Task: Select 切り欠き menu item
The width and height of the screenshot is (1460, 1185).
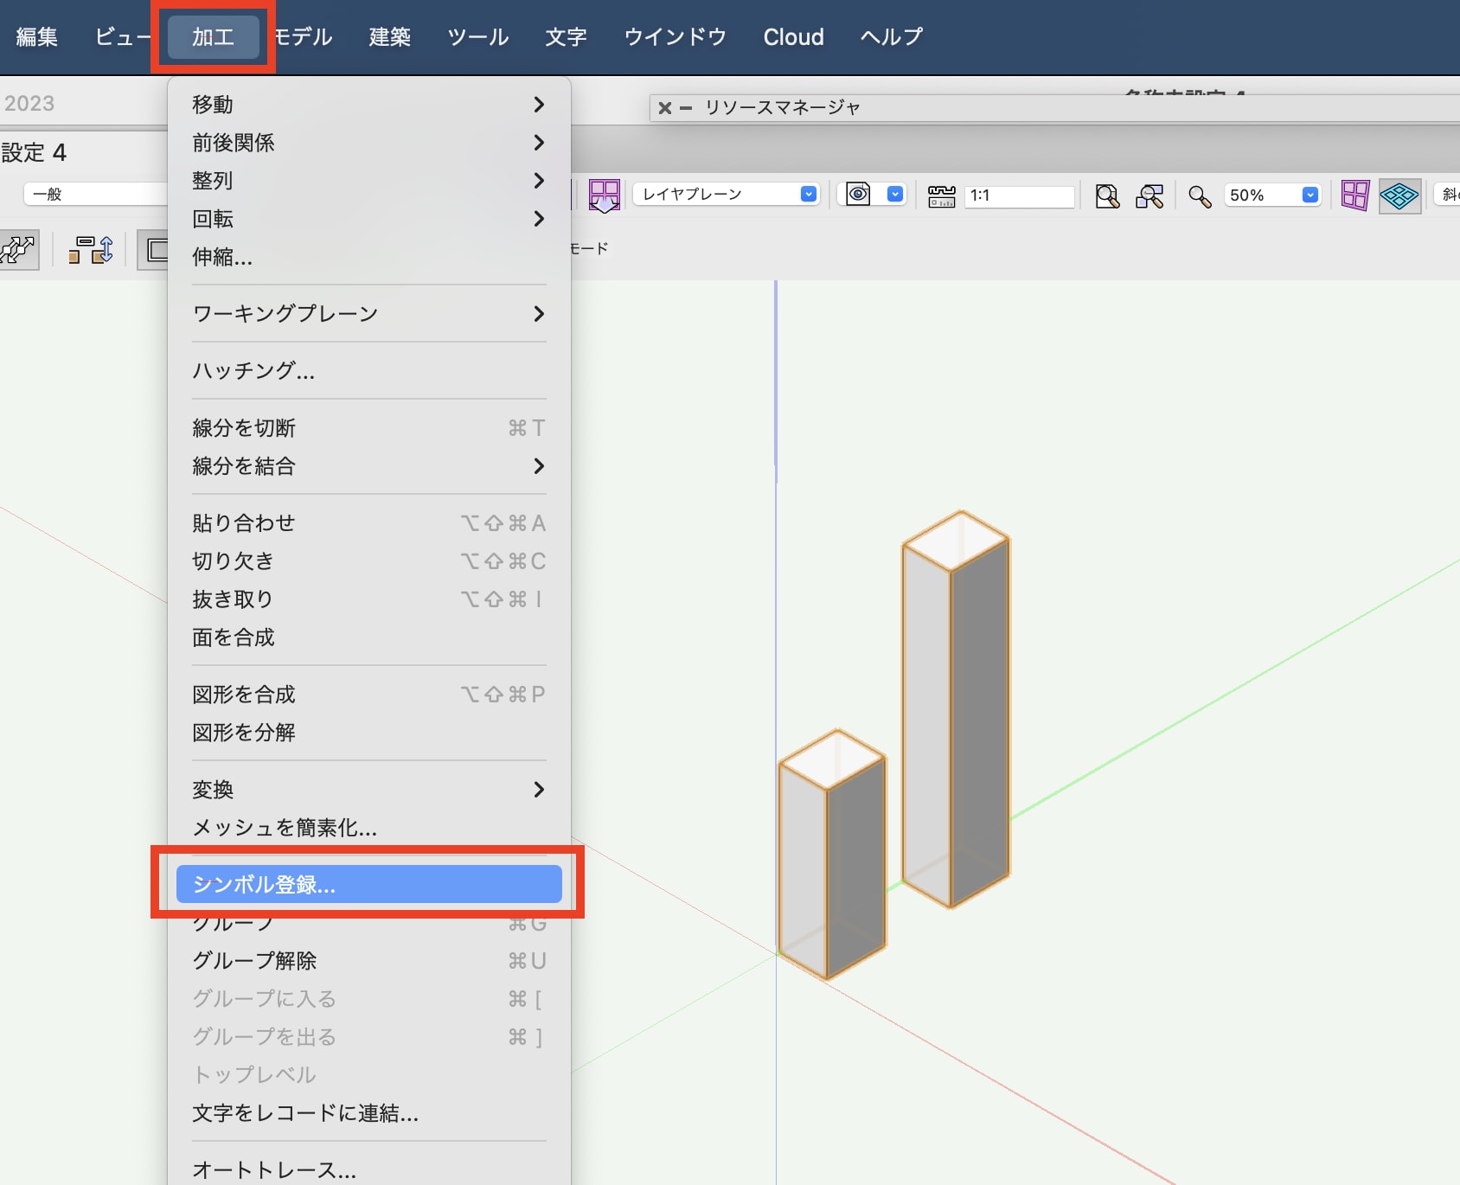Action: tap(369, 561)
